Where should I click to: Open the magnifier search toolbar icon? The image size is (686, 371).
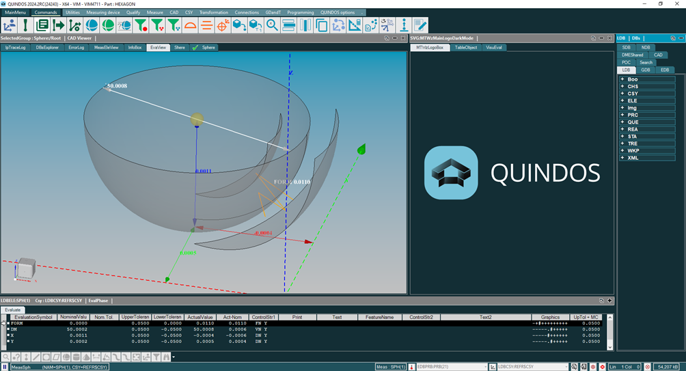[x=272, y=25]
